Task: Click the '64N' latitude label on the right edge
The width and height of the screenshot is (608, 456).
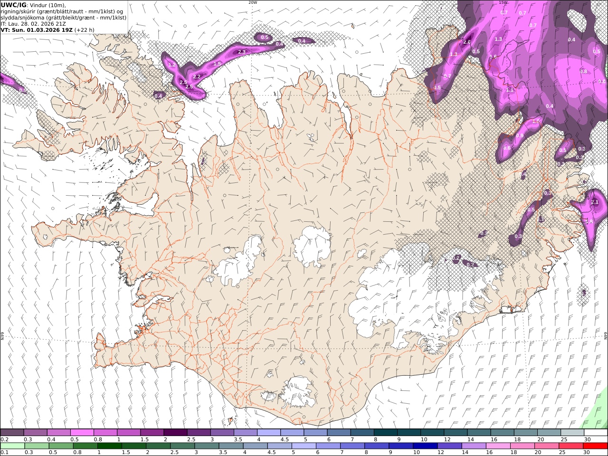Action: pyautogui.click(x=606, y=336)
